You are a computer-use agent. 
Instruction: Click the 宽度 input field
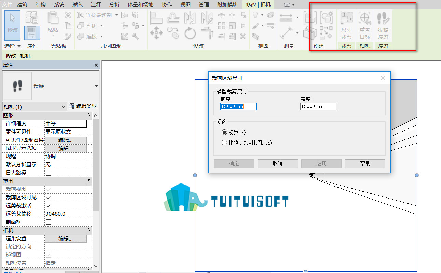point(238,106)
